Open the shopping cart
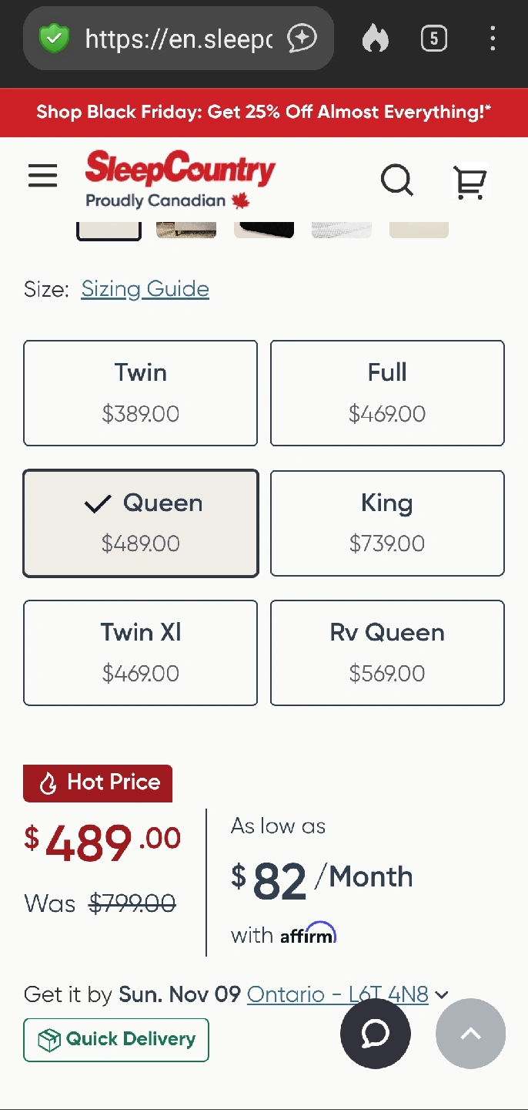 click(x=470, y=182)
